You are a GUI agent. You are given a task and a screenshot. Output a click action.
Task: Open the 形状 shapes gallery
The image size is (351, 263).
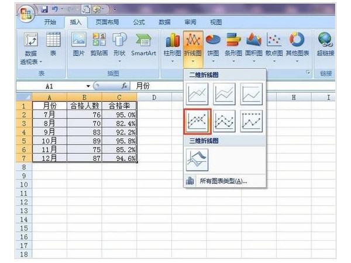pyautogui.click(x=119, y=47)
